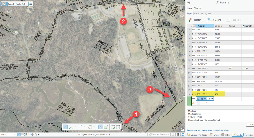Viewport: 254px width, 138px height.
Task: Select the trace polygon icon below the entry row
Action: (x=207, y=103)
